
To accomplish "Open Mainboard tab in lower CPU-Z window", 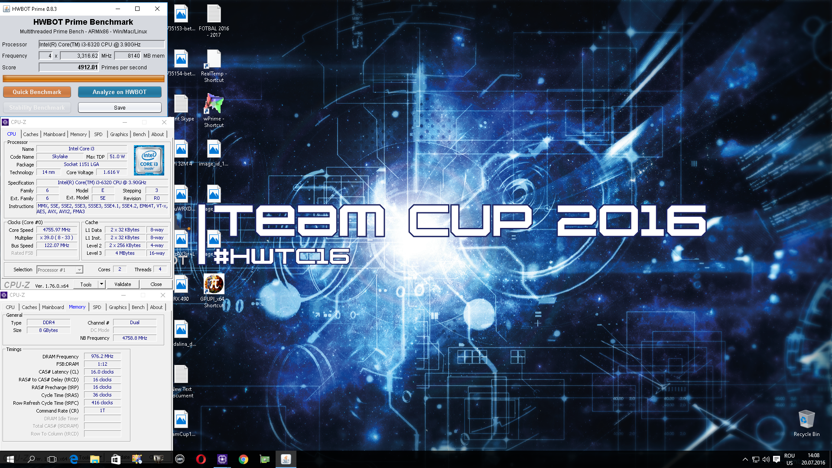I will [x=53, y=307].
